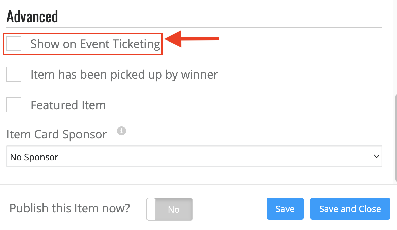Click the Show on Event Ticketing label text

[x=95, y=44]
